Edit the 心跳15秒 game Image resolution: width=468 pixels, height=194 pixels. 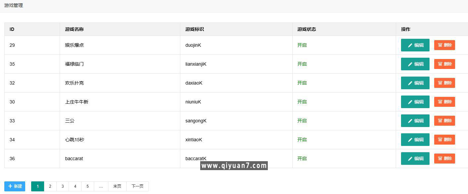click(x=415, y=140)
